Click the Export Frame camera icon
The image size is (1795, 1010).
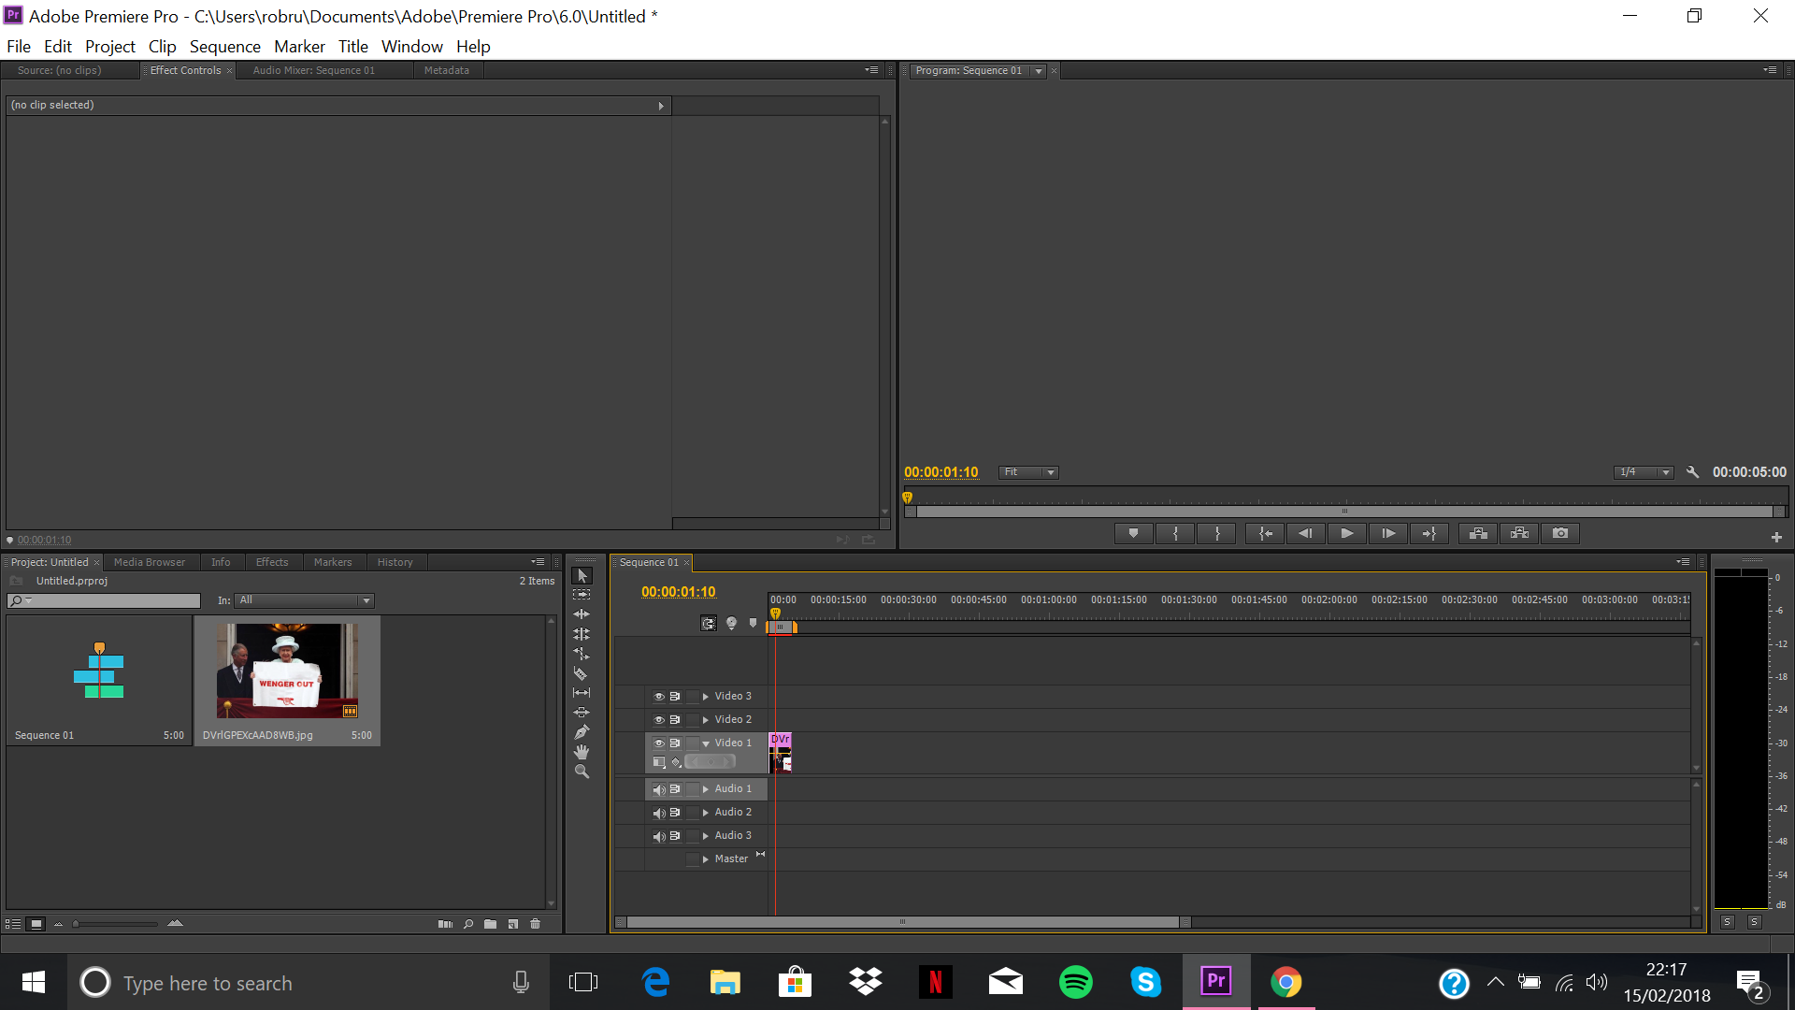coord(1560,533)
